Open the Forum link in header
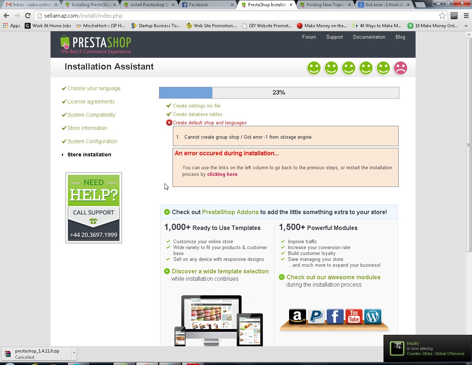The image size is (472, 365). 309,37
